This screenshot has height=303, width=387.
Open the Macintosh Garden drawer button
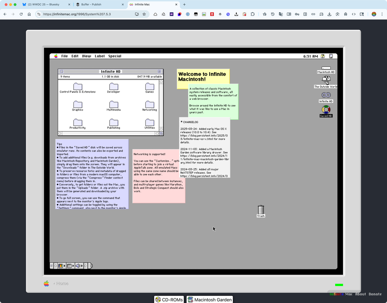pos(210,299)
